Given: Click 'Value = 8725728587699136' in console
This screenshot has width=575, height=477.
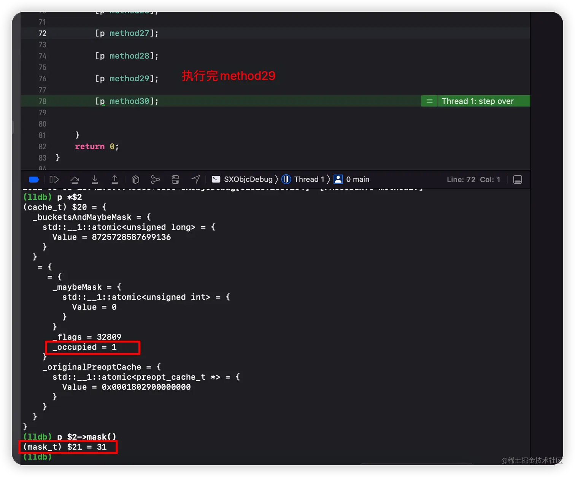Looking at the screenshot, I should point(112,237).
